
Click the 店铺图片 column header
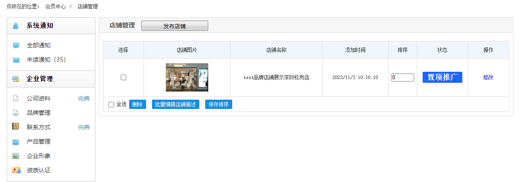pos(187,50)
